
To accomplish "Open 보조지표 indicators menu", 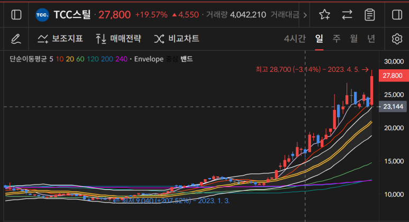I will (60, 39).
